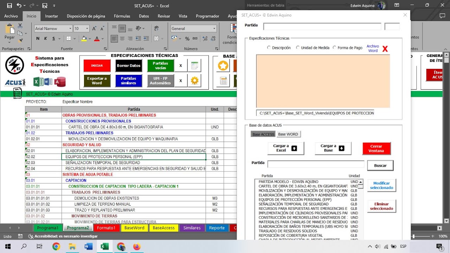Click the Cargar a Excel button

click(286, 148)
